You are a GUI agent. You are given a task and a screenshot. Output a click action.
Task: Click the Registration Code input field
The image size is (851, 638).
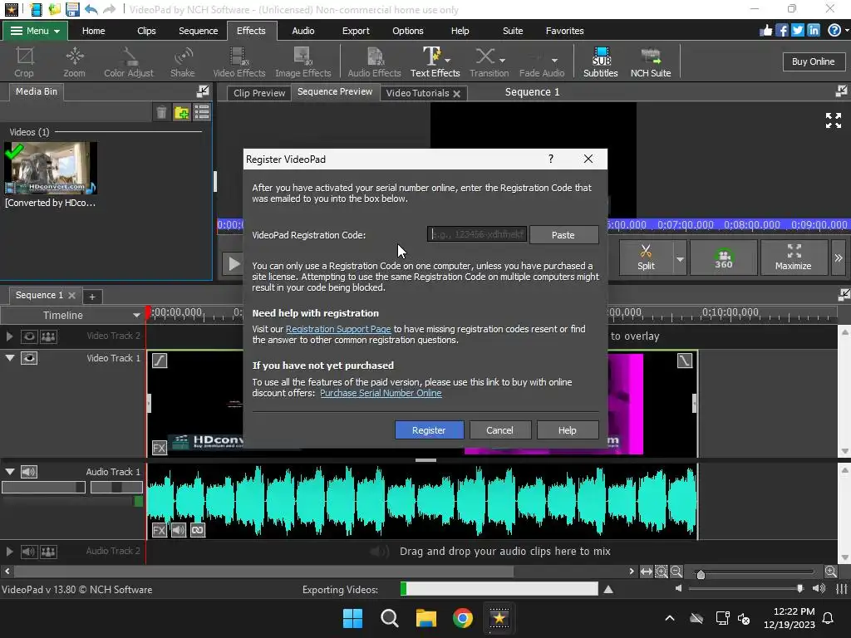(x=476, y=235)
